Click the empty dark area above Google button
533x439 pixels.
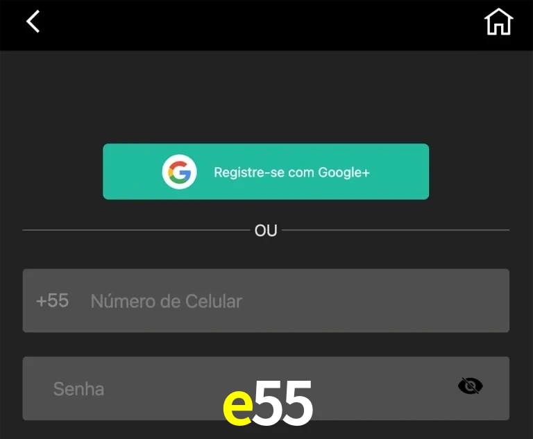click(266, 97)
